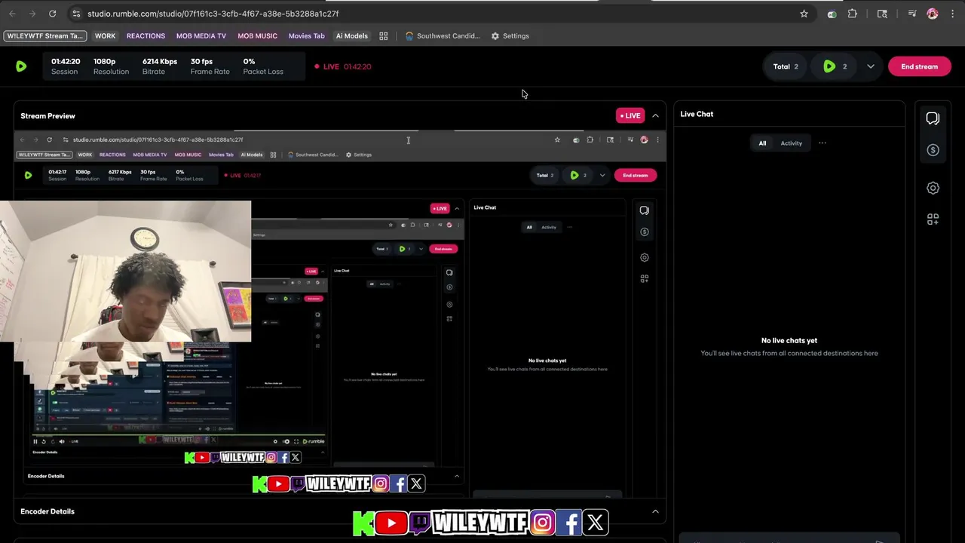Click the 0% Packet Loss stat
965x543 pixels.
click(x=263, y=66)
